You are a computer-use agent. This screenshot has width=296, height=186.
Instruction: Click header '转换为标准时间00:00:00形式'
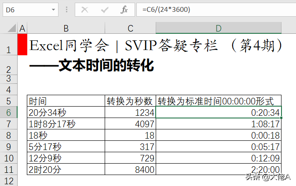[219, 101]
